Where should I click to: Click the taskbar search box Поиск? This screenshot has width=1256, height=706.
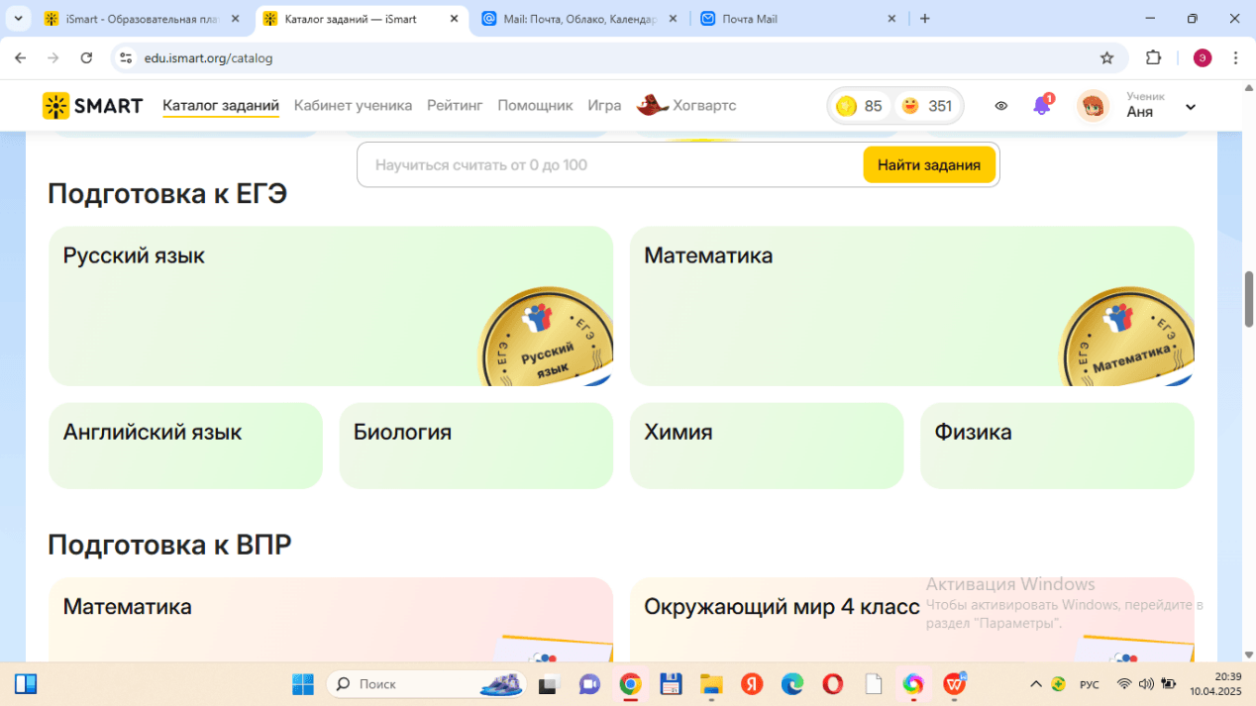tap(426, 684)
